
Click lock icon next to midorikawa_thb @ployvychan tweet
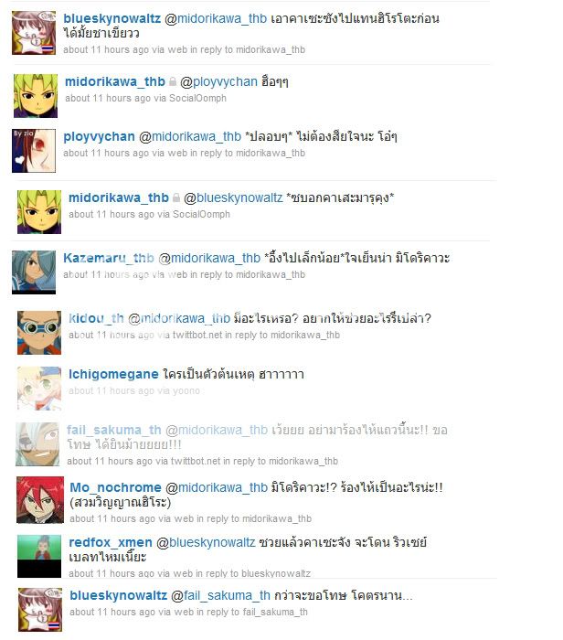pyautogui.click(x=173, y=81)
